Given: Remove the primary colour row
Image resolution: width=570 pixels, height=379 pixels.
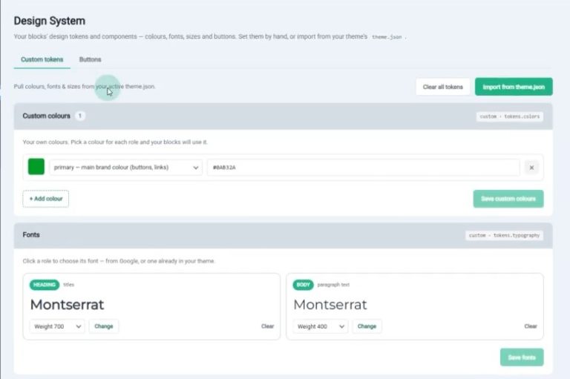Looking at the screenshot, I should point(531,168).
